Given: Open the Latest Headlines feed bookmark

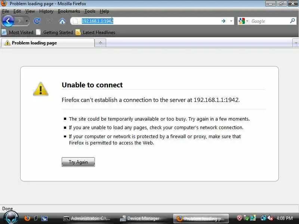Looking at the screenshot, I should click(95, 32).
